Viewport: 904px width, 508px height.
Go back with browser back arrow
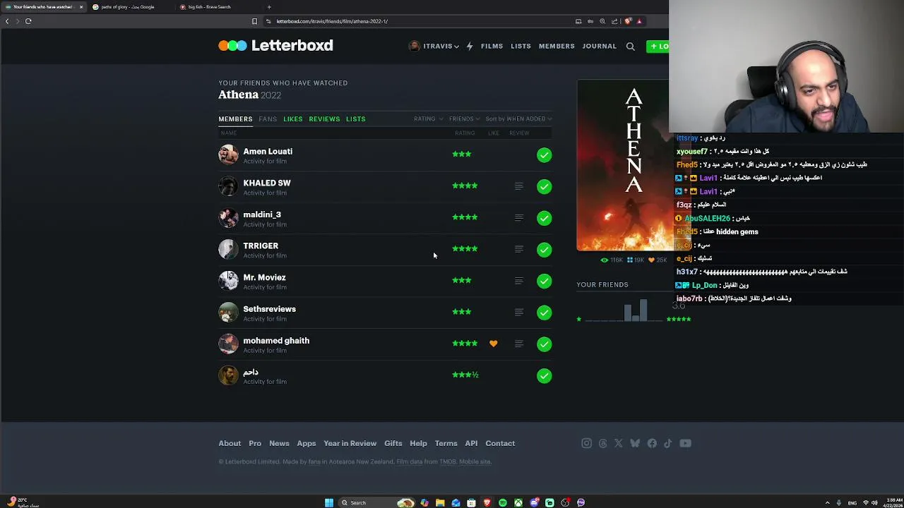point(7,21)
